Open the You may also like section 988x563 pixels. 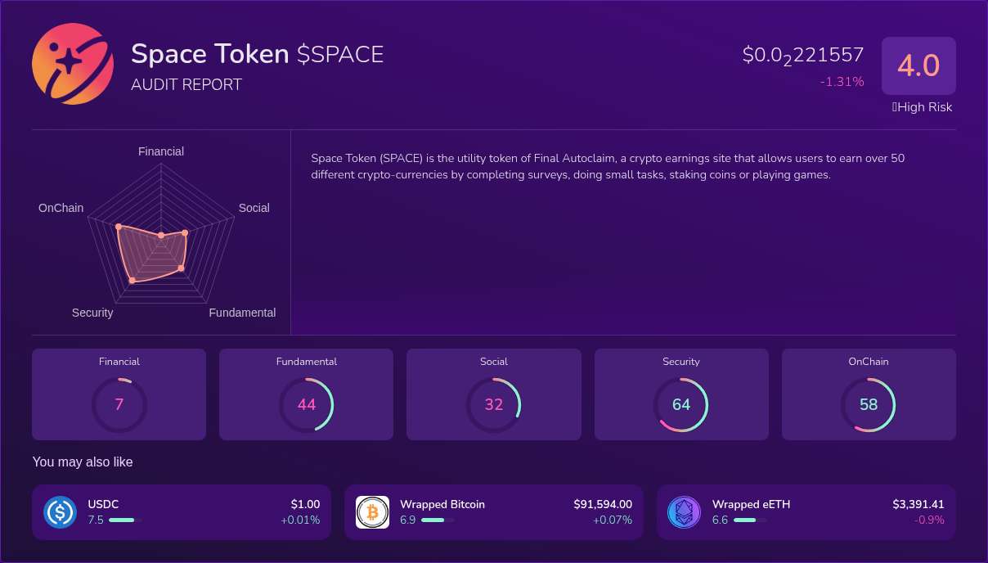coord(83,462)
